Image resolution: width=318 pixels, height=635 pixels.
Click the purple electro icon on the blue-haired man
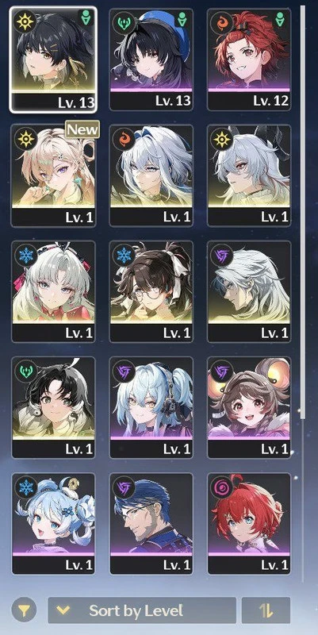point(123,487)
